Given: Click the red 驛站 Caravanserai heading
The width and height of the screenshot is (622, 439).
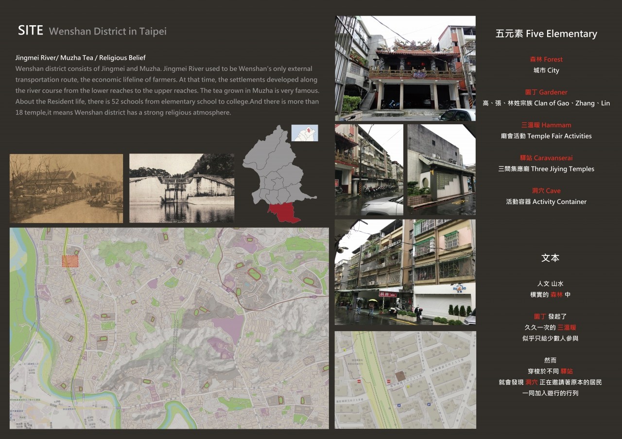Looking at the screenshot, I should pos(546,158).
